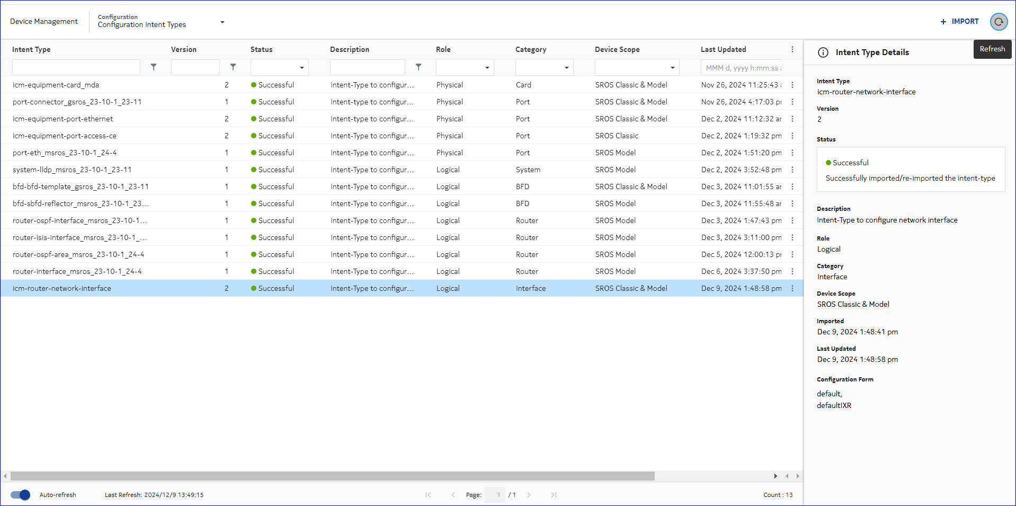The height and width of the screenshot is (506, 1016).
Task: Open the Device Scope filter dropdown
Action: 637,68
